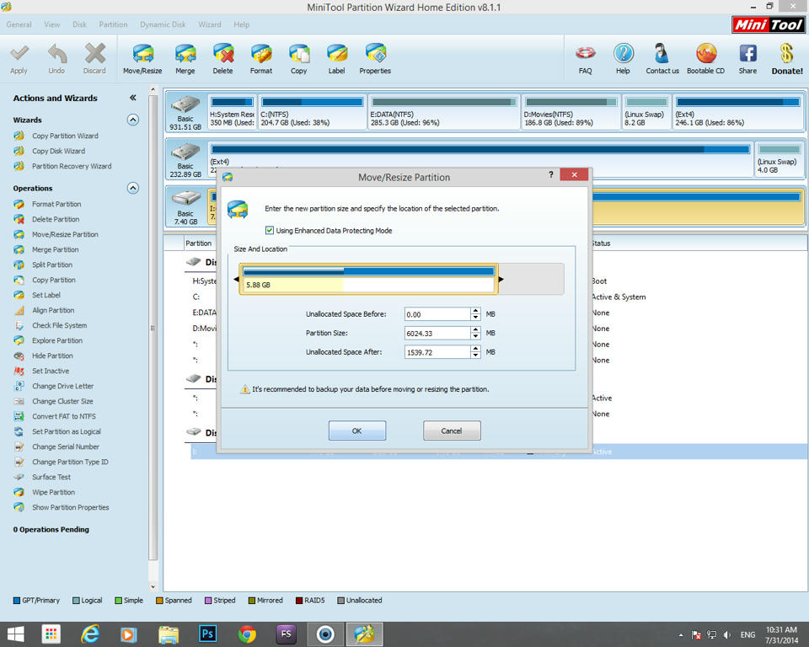Open partition Properties from toolbar

tap(375, 55)
